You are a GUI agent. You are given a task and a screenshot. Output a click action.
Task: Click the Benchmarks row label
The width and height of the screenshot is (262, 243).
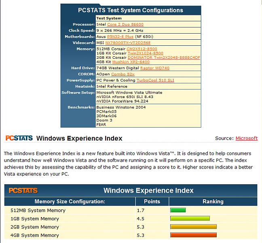[81, 107]
